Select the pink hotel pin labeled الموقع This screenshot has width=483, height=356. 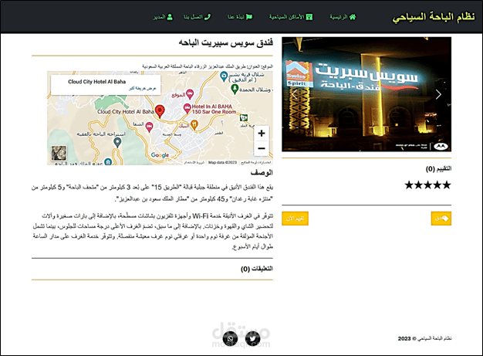190,94
